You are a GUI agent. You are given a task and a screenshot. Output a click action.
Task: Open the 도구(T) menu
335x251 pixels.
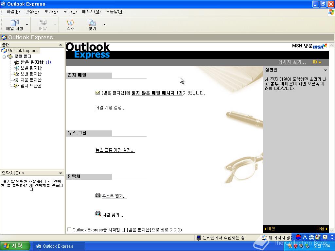click(x=70, y=12)
